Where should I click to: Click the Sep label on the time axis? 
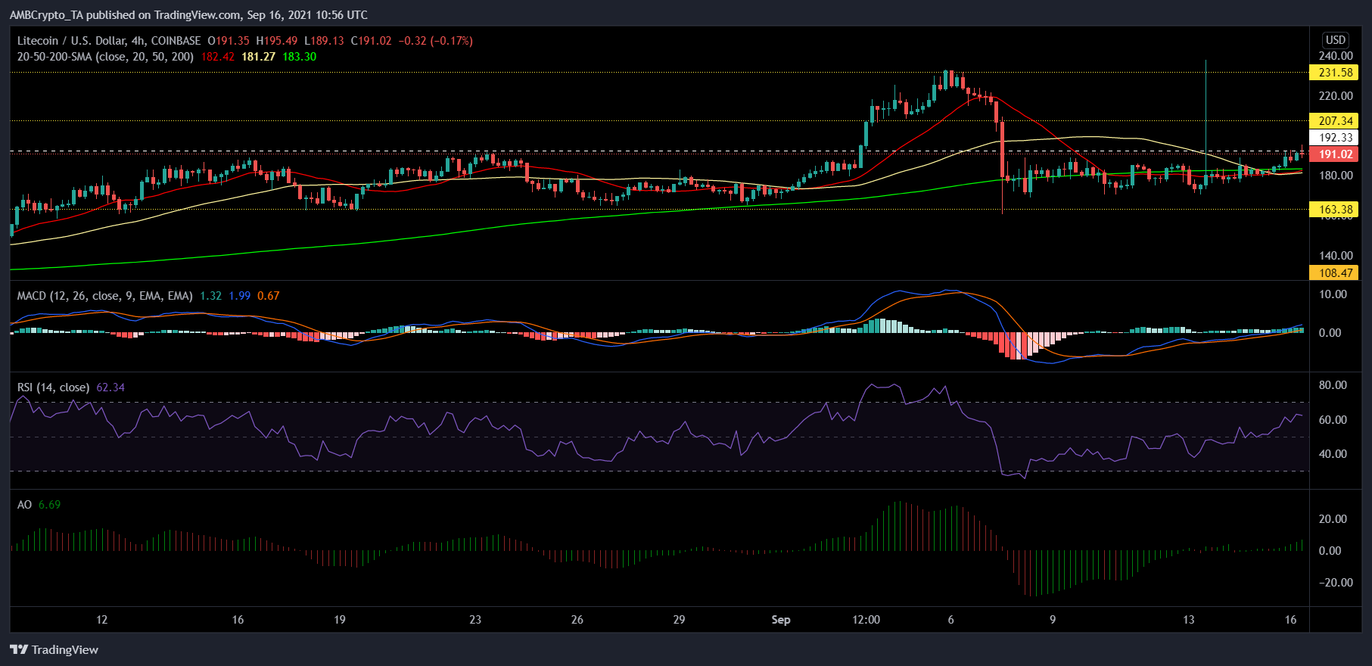point(781,620)
